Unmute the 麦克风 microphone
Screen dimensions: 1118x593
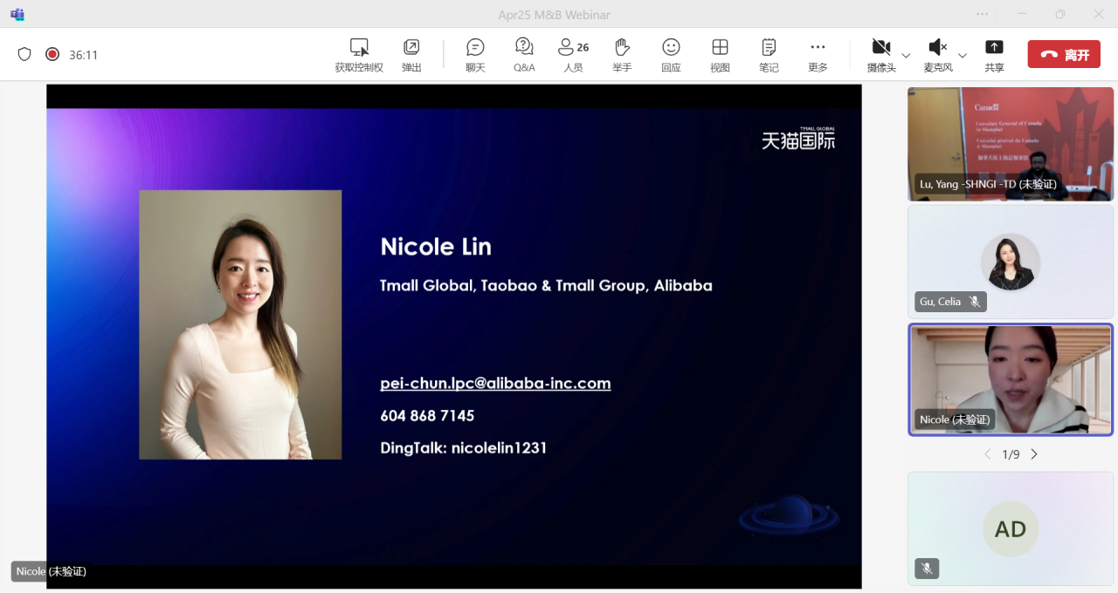(x=938, y=55)
